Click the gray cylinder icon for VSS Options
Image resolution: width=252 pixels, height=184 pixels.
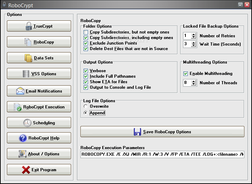[x=26, y=74]
